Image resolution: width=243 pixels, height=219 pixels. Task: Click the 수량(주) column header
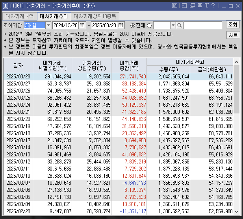click(169, 69)
